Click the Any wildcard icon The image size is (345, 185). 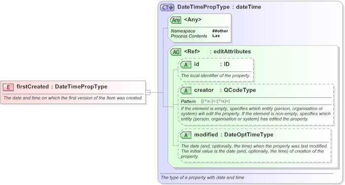176,20
